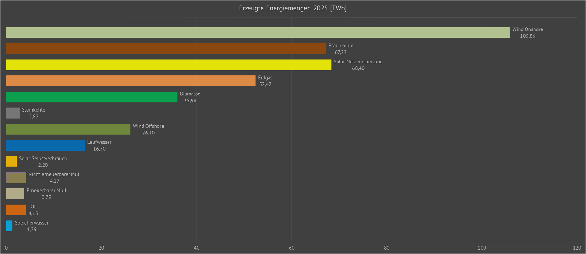Screen dimensions: 586x254
Task: Select the Erdgas 52,42 data label
Action: click(x=265, y=81)
